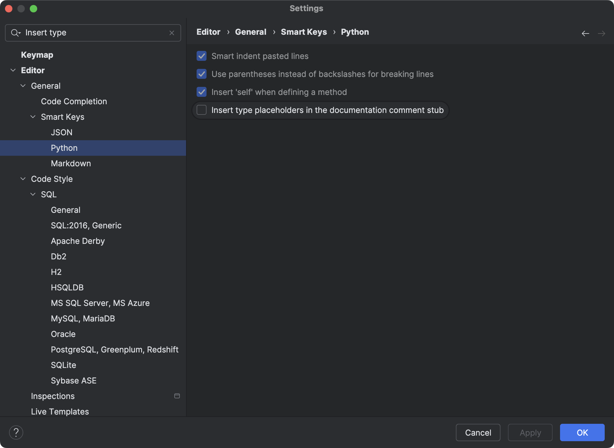Open General from the breadcrumb path

(x=250, y=32)
